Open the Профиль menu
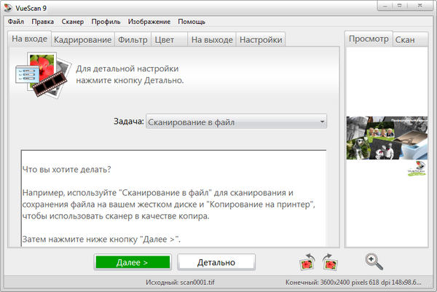This screenshot has width=437, height=292. coord(108,22)
